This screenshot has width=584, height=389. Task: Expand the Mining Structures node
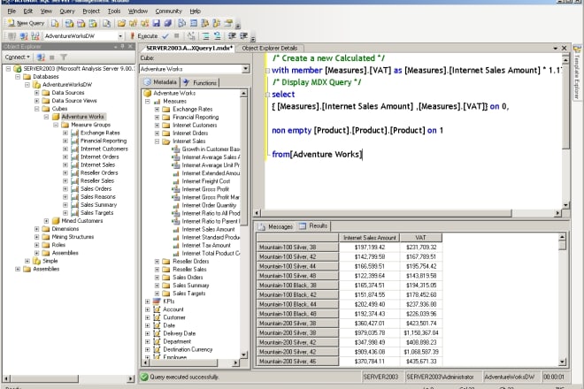coord(37,237)
